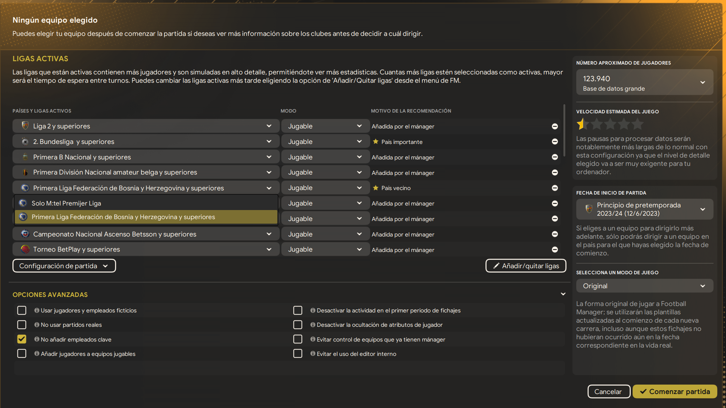Click the minus icon beside Solo M:tel option row
Image resolution: width=726 pixels, height=408 pixels.
pos(555,204)
